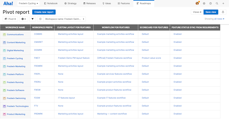Click the FWCY prefix cell

click(37, 58)
